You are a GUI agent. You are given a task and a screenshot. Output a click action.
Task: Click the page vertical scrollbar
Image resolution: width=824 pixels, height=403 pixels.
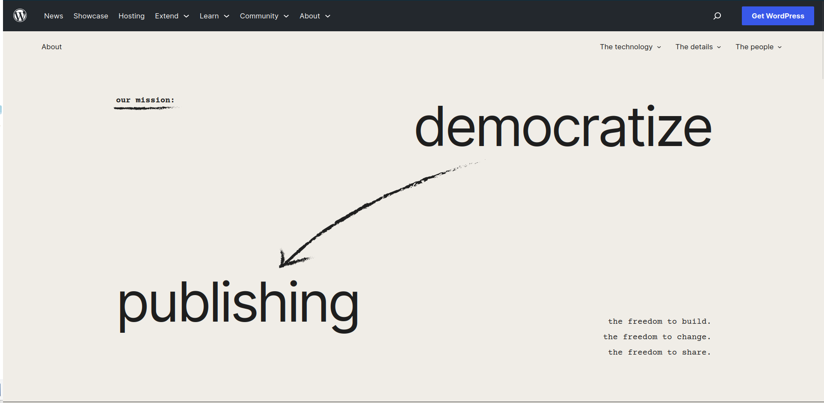823,55
